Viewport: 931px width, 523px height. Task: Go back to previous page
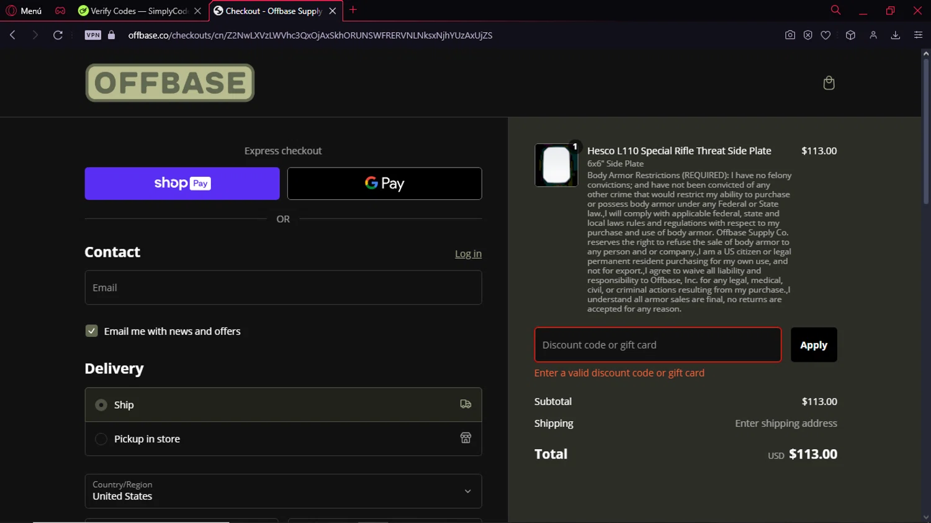point(12,35)
